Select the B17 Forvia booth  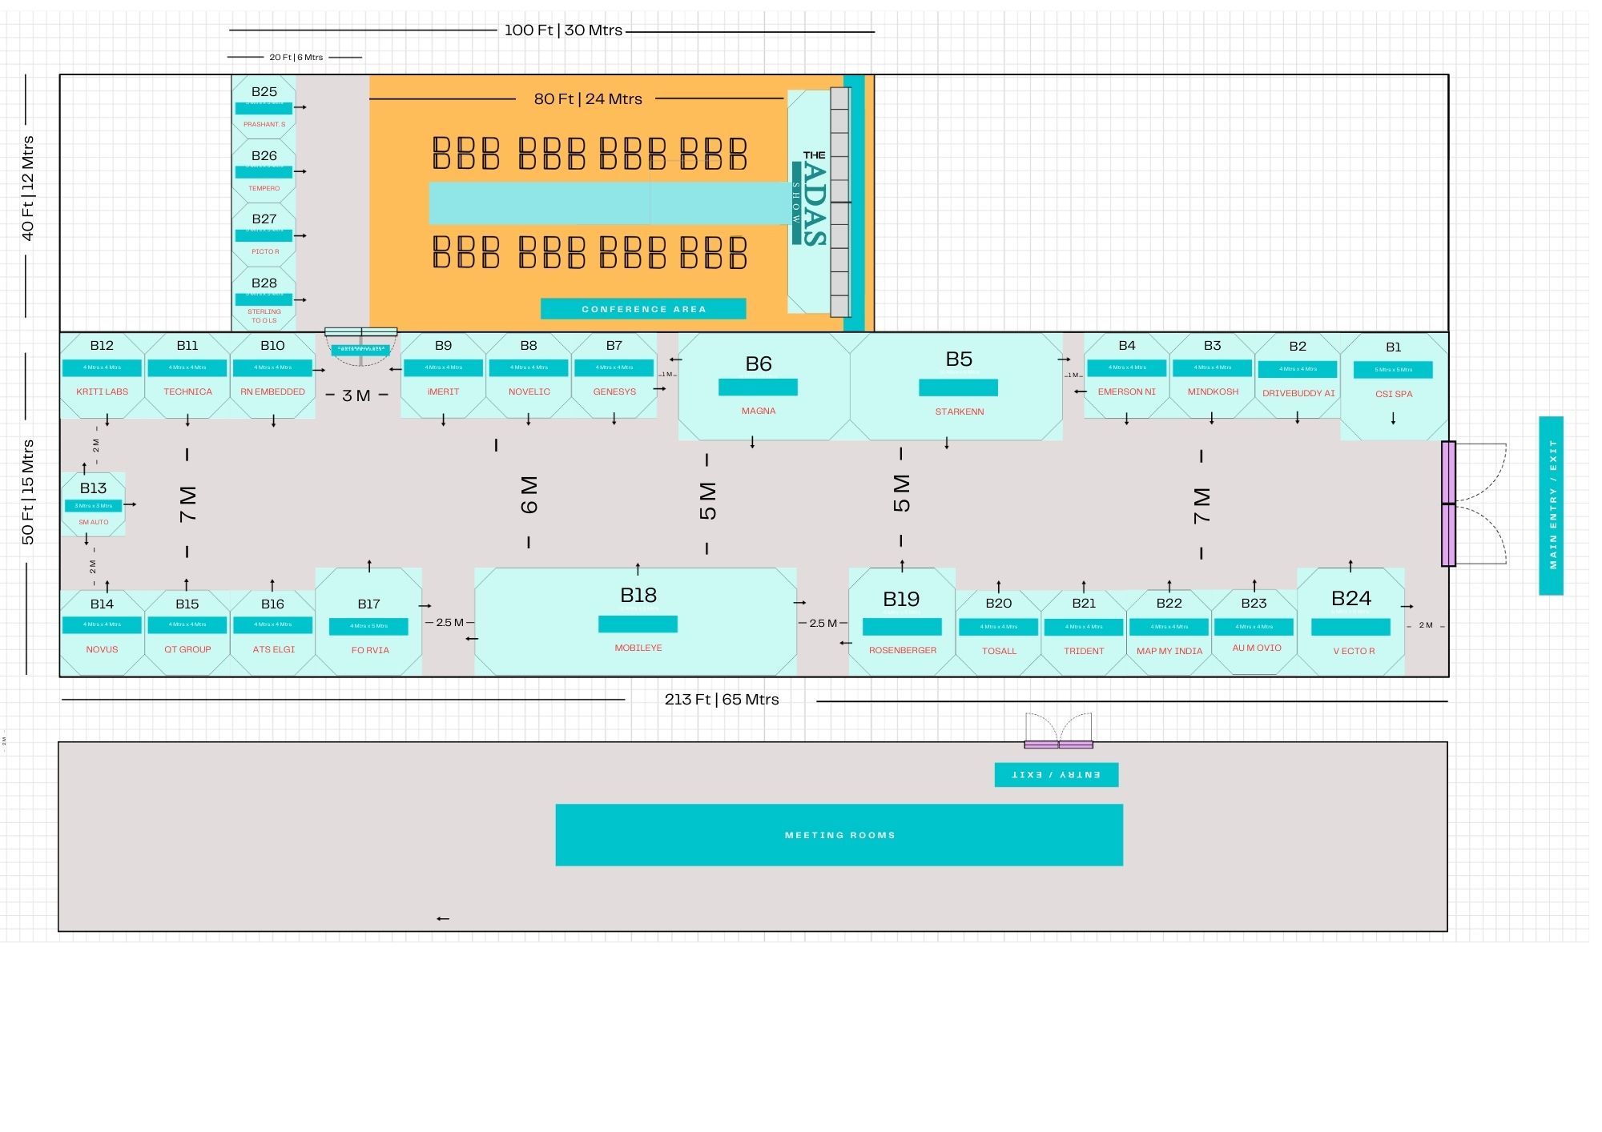(368, 623)
